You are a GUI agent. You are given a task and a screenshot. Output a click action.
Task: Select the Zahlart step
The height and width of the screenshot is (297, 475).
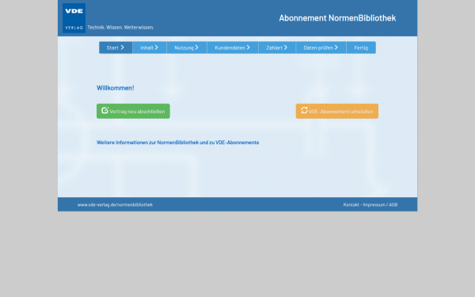point(277,48)
